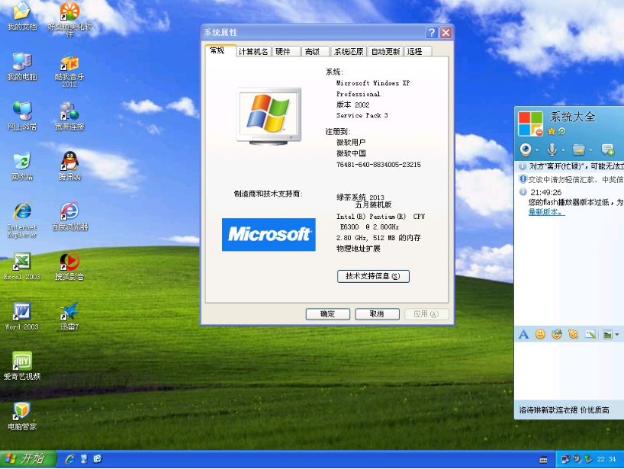Follow the 最新版本 link in chat
Screen dimensions: 624x469
click(546, 212)
